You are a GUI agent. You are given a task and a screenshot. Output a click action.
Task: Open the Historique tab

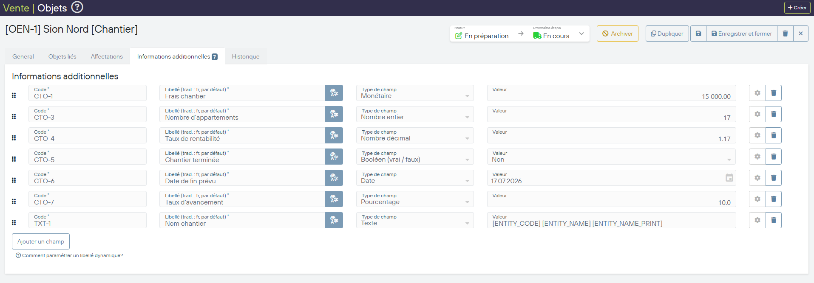(x=245, y=56)
